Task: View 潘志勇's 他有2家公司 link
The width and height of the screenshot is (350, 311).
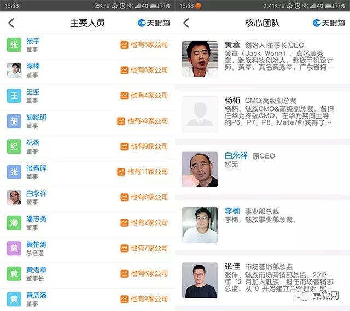Action: pyautogui.click(x=144, y=223)
